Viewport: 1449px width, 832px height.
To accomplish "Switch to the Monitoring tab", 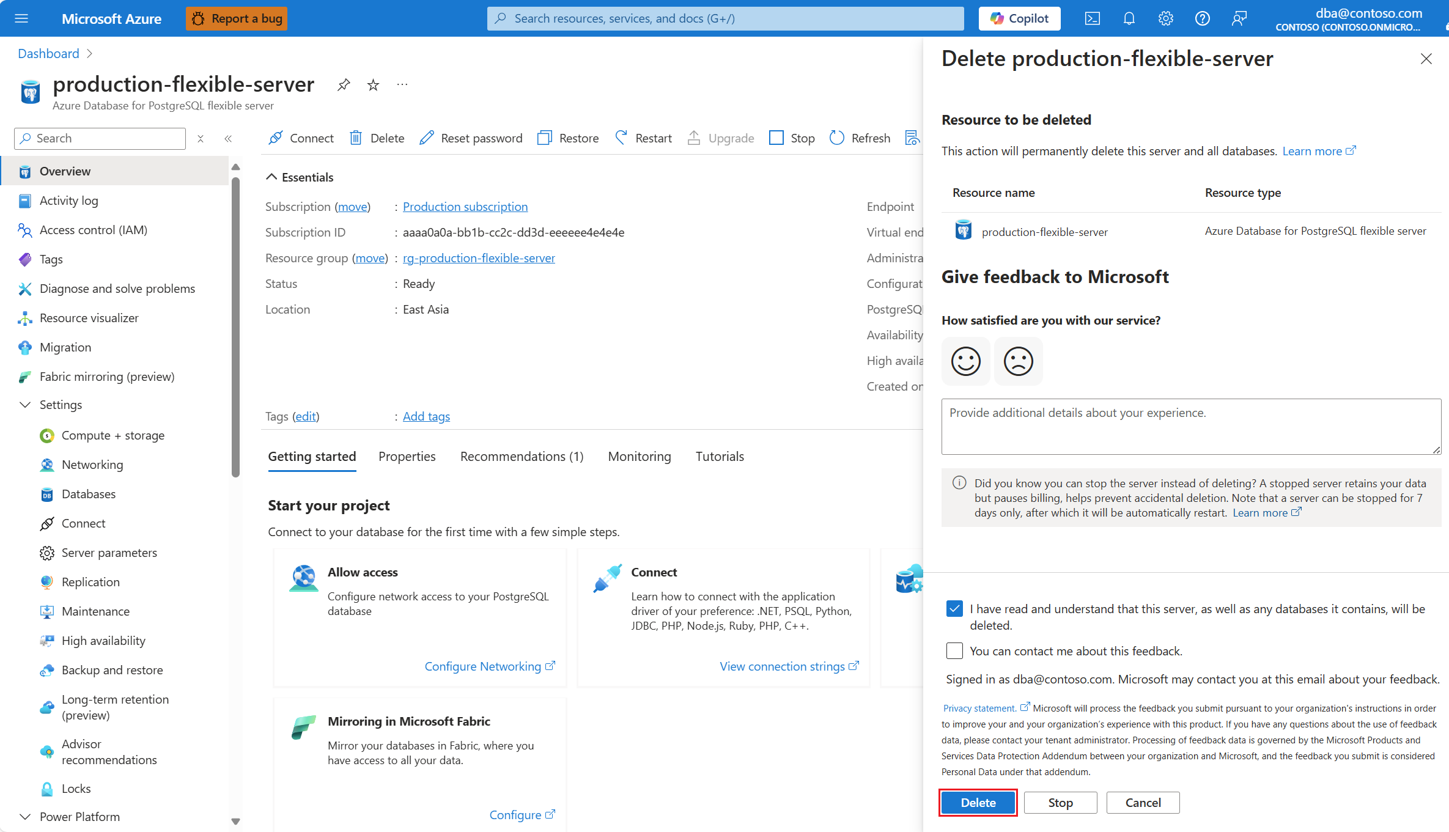I will tap(640, 457).
